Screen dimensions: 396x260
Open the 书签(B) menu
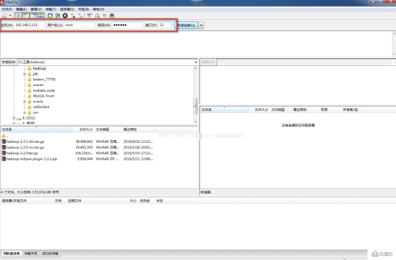(x=84, y=9)
